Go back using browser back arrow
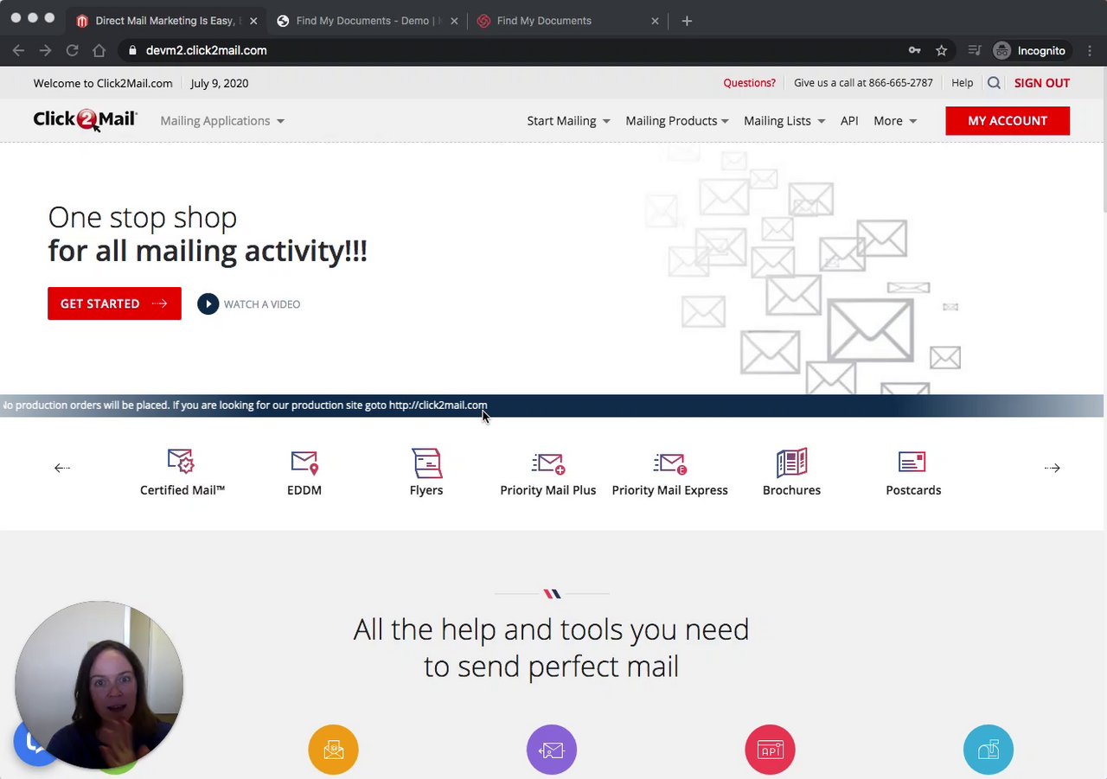The image size is (1107, 779). point(18,50)
